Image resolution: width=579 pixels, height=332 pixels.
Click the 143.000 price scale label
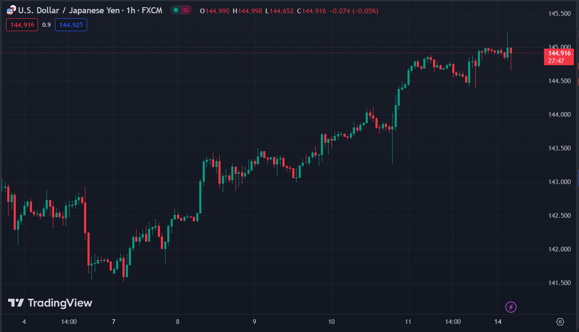point(559,182)
